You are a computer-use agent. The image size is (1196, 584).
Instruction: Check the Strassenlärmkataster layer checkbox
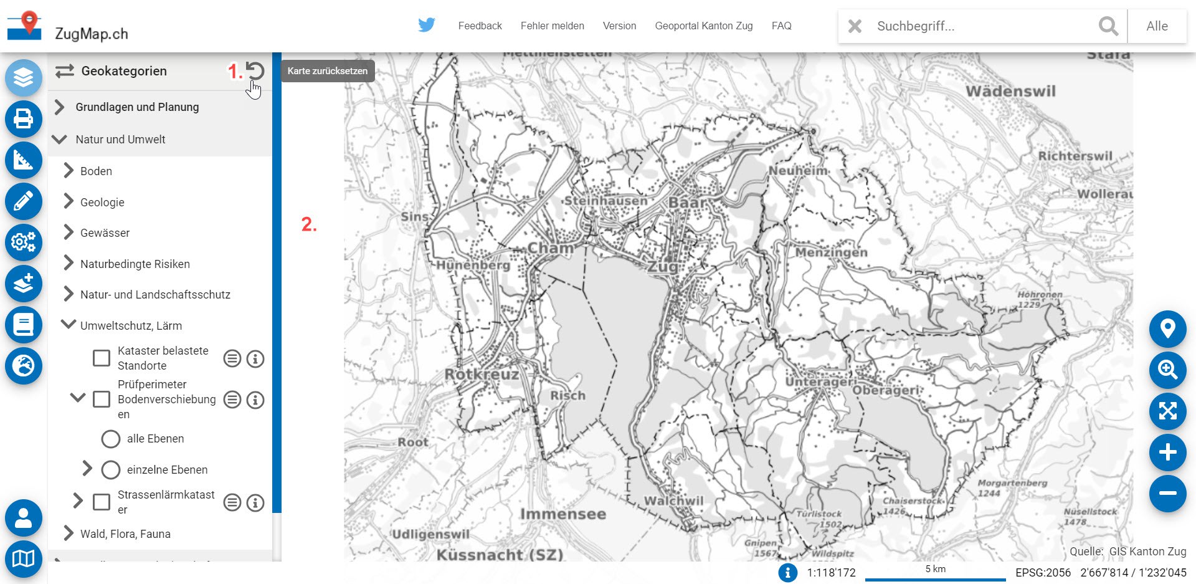coord(102,502)
